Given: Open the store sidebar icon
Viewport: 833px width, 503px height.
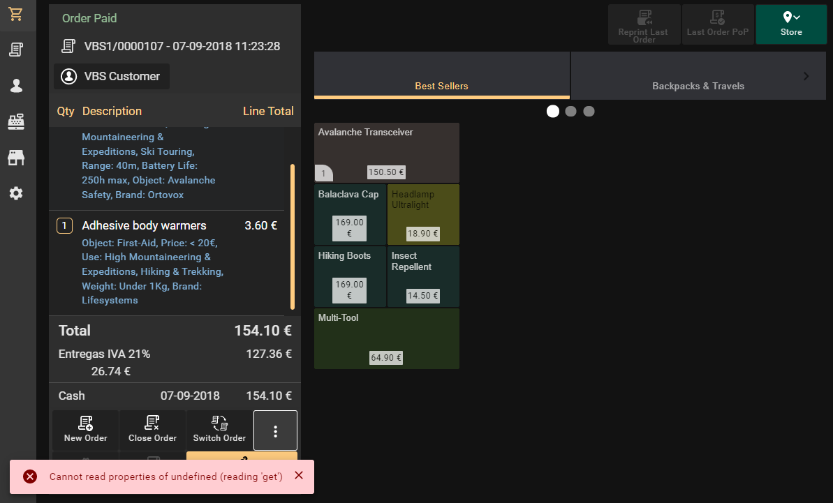Looking at the screenshot, I should (16, 158).
